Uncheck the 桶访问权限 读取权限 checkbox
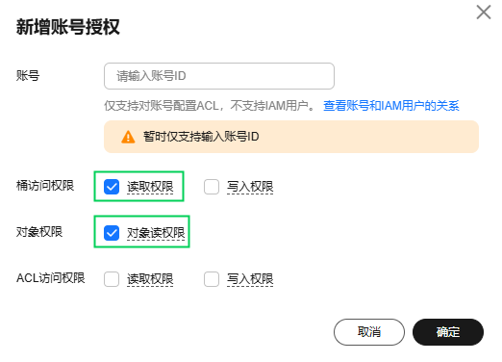Viewport: 502px width, 362px height. tap(112, 187)
